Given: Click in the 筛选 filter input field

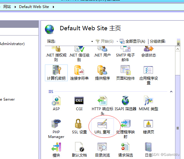Looking at the screenshot, I should point(73,41).
